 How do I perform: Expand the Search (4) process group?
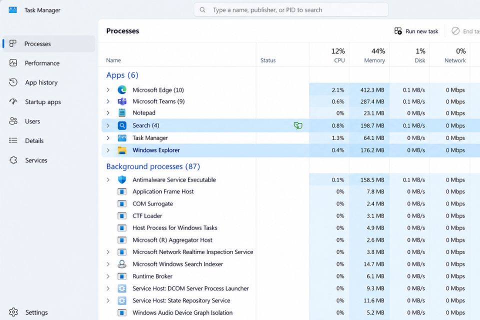coord(108,125)
